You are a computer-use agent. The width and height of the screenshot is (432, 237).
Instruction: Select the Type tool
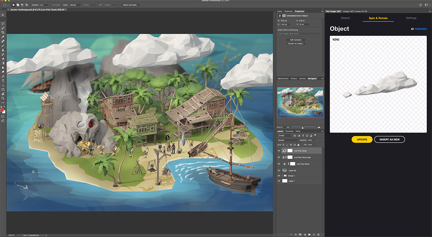pyautogui.click(x=3, y=81)
